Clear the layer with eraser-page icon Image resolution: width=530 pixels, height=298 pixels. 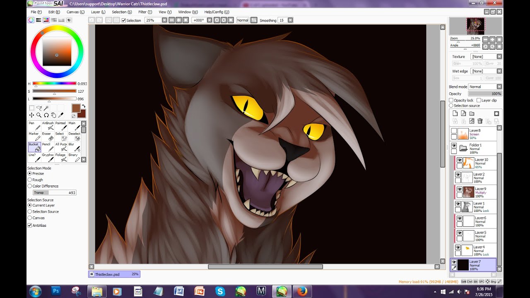[472, 121]
